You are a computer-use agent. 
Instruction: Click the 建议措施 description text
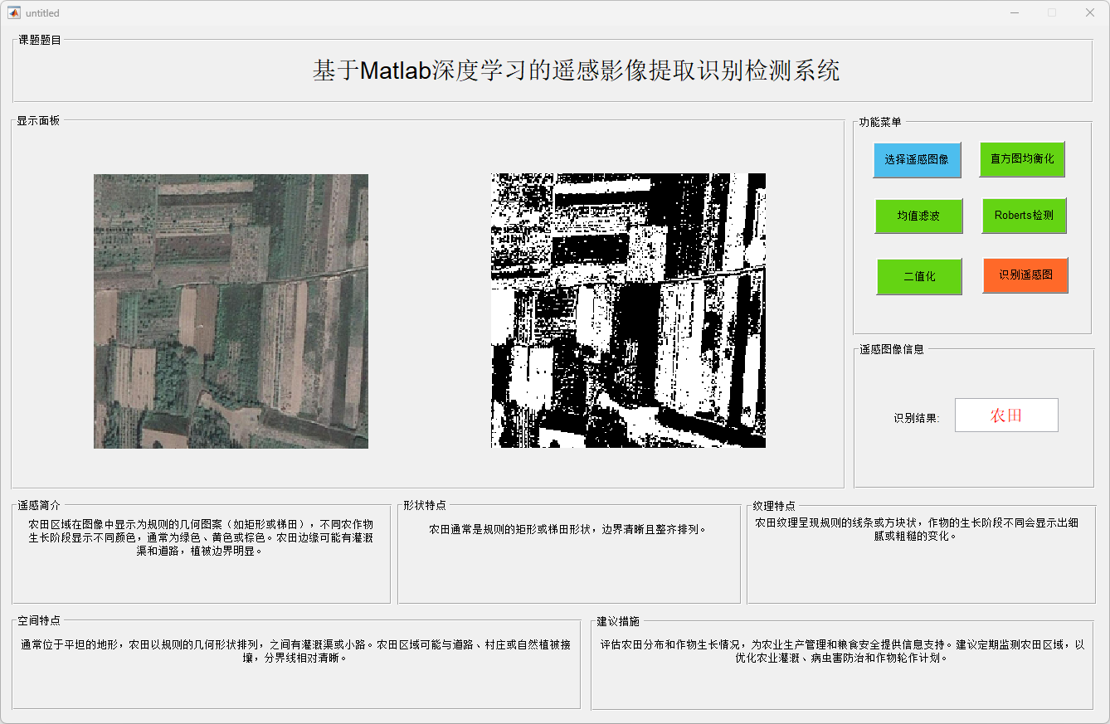(842, 651)
